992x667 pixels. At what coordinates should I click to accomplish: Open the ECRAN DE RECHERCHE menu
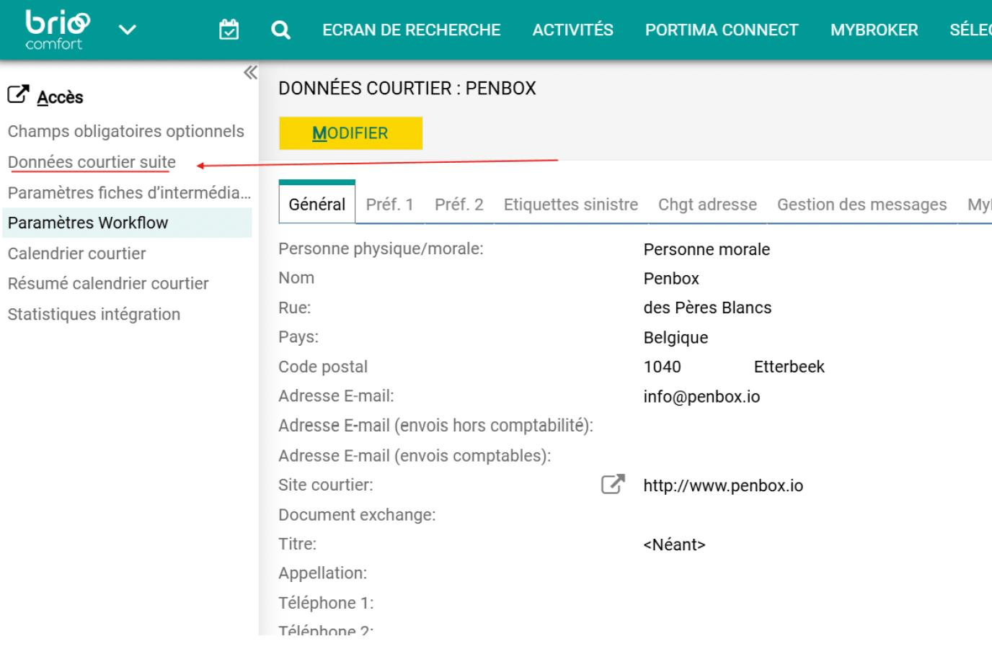[x=411, y=30]
